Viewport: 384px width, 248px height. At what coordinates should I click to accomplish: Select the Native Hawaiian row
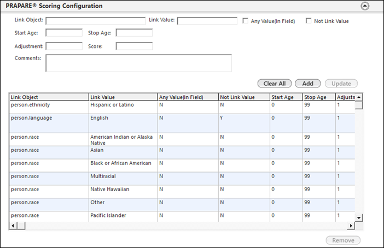pos(182,192)
